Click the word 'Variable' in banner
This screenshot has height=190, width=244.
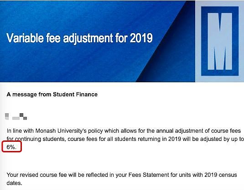[25, 38]
